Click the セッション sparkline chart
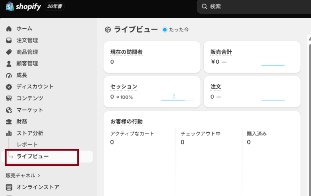The width and height of the screenshot is (311, 196). (x=177, y=97)
